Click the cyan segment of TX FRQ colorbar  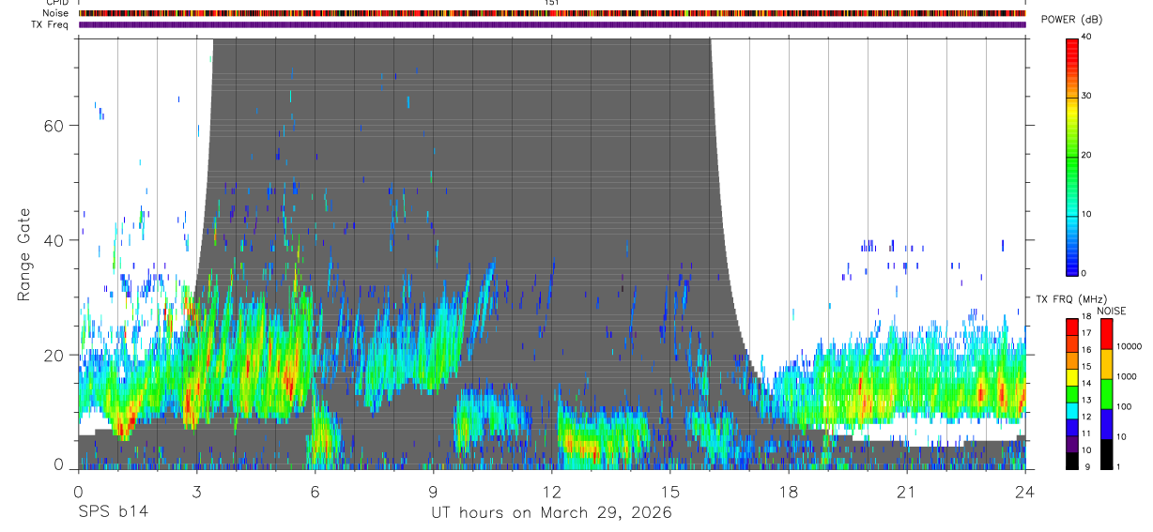[x=1072, y=410]
